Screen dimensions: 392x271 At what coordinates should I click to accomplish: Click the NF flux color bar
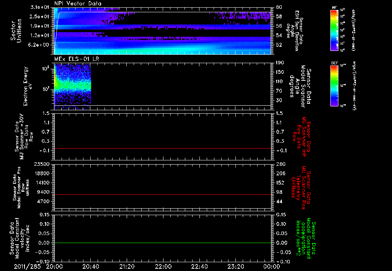point(335,30)
